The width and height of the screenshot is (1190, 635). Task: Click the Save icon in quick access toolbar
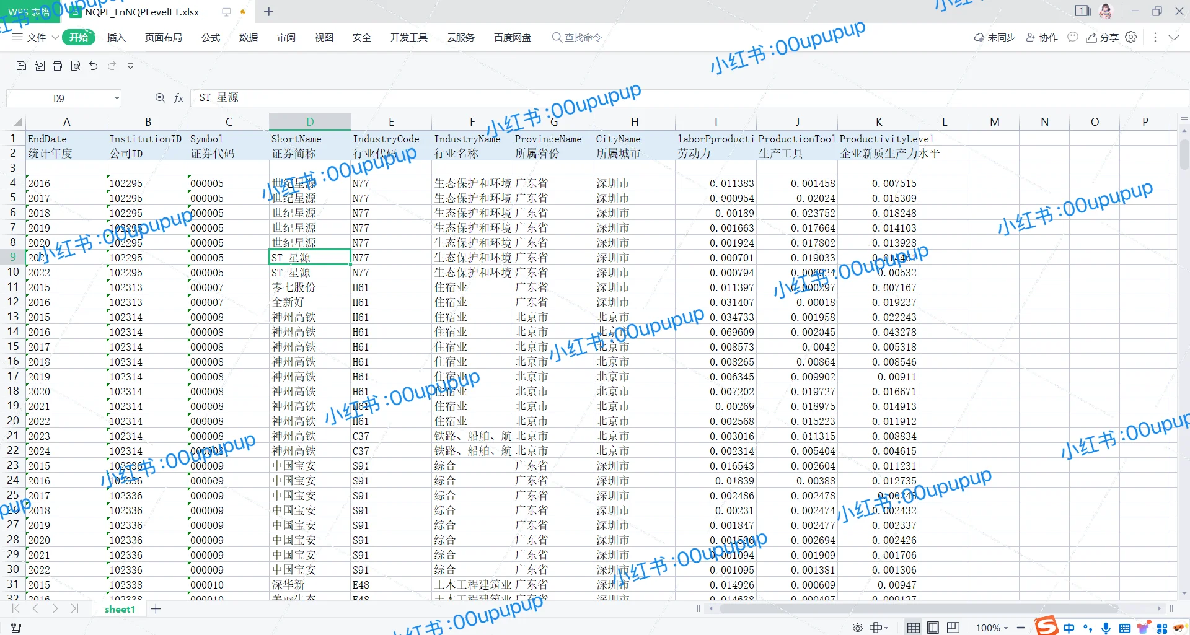tap(21, 66)
